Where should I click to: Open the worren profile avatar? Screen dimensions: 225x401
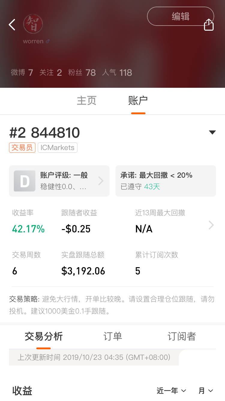(x=33, y=24)
